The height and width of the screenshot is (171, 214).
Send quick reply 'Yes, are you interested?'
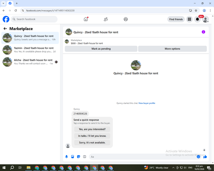coord(92,129)
